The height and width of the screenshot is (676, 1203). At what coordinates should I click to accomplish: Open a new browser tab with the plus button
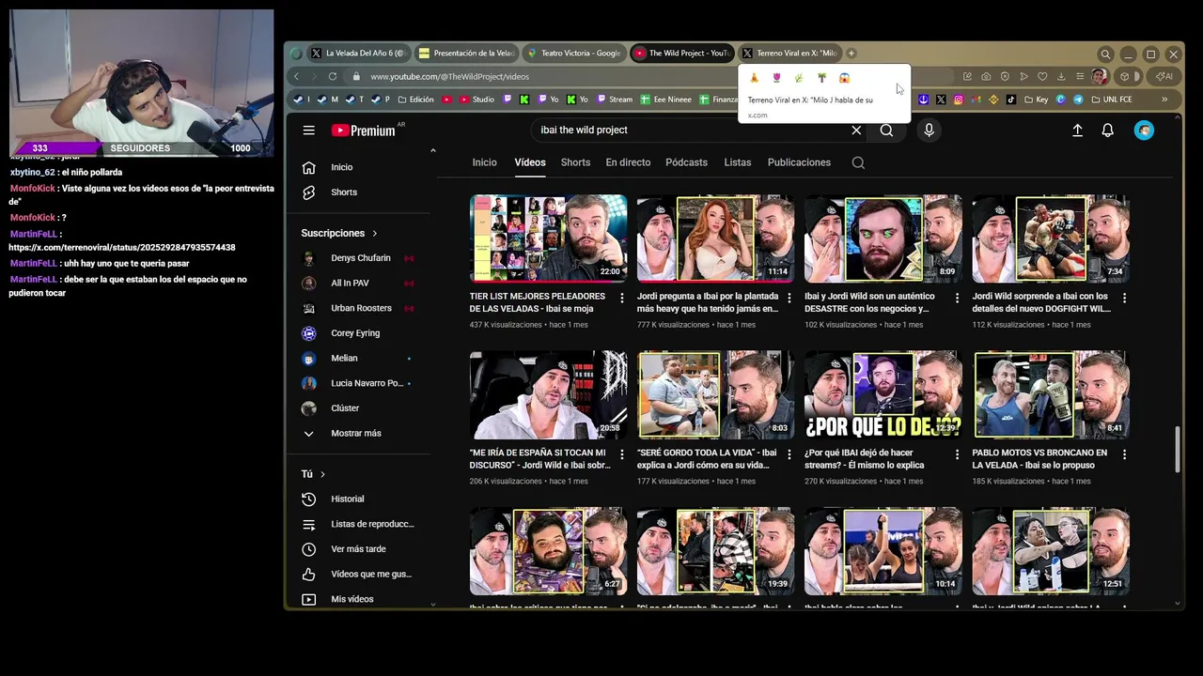pos(851,54)
